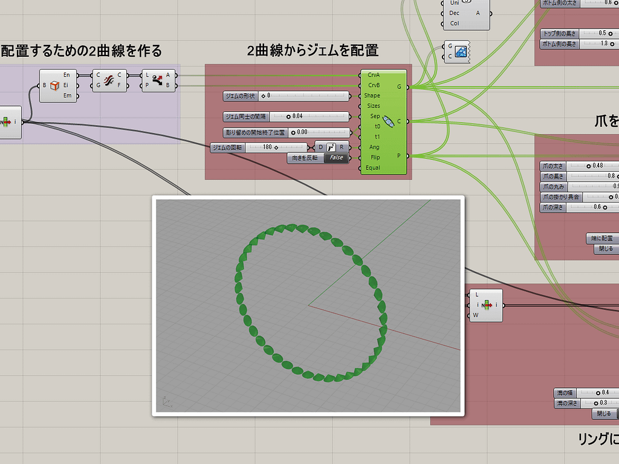Click the ジェム同士の間隔 slider handle
Viewport: 619px width, 464px height.
point(289,116)
